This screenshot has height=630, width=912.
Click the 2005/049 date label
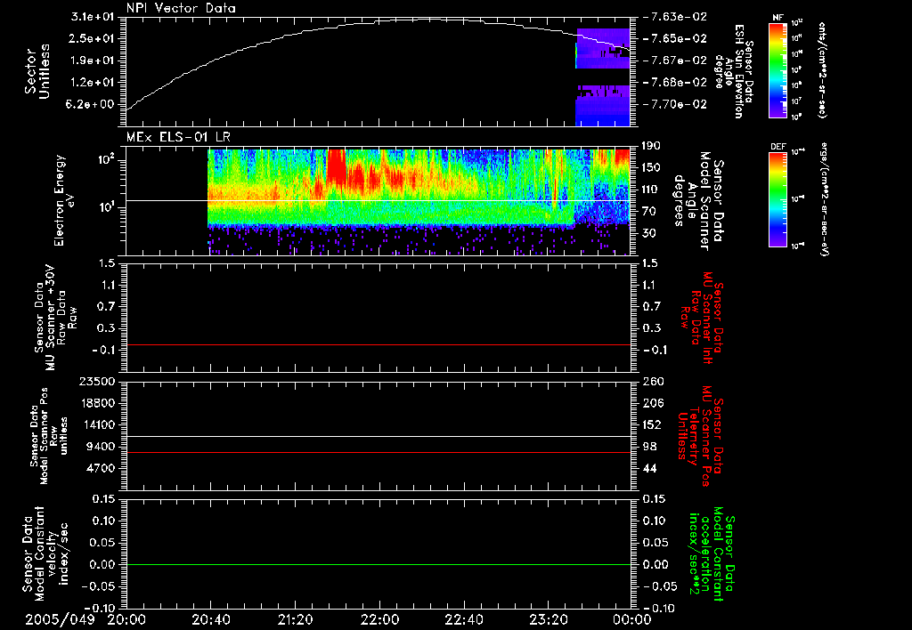tap(60, 619)
